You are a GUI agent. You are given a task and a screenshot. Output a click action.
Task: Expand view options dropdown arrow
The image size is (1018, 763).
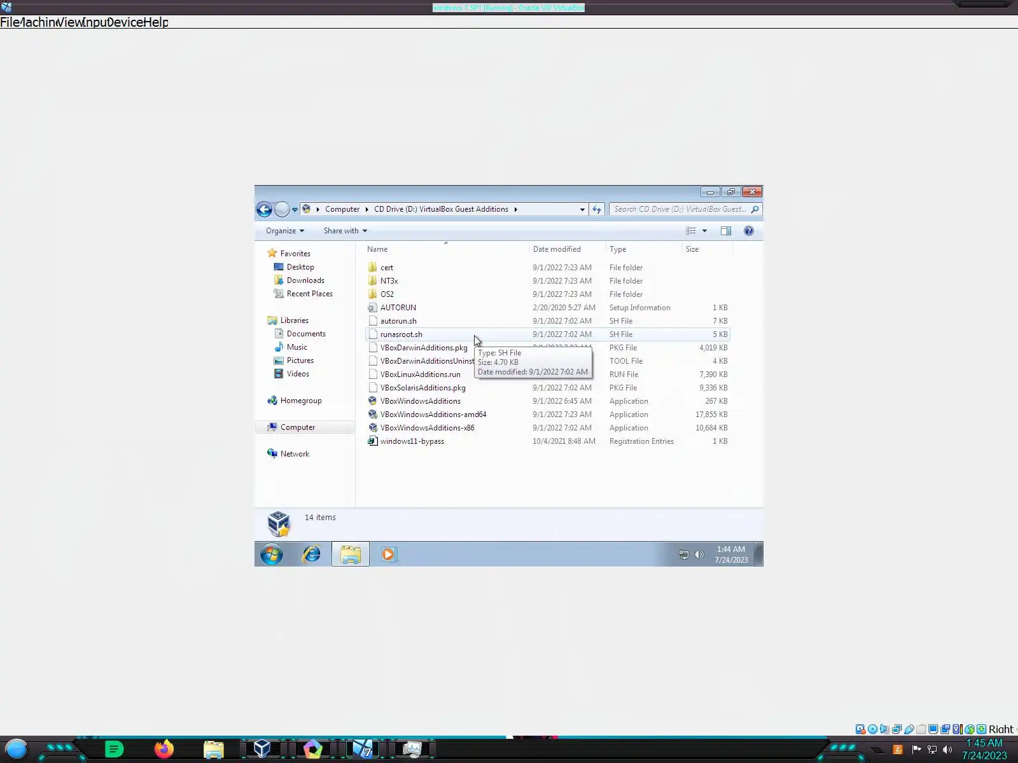[704, 231]
